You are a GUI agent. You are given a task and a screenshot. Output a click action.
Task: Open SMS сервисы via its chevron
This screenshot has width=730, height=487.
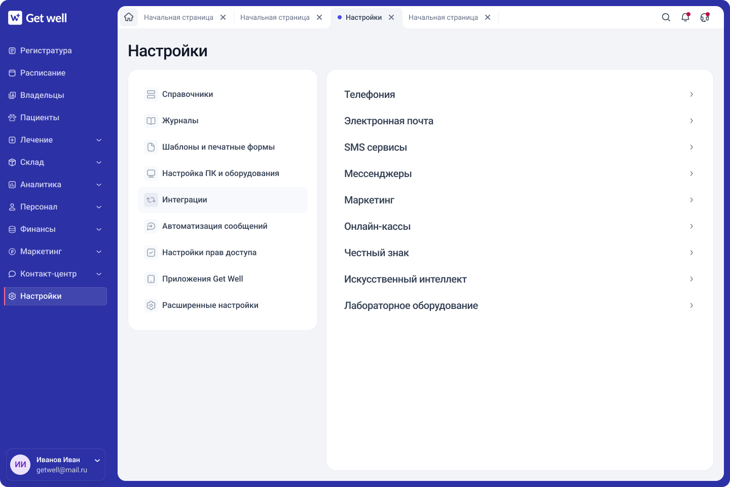[x=691, y=147]
